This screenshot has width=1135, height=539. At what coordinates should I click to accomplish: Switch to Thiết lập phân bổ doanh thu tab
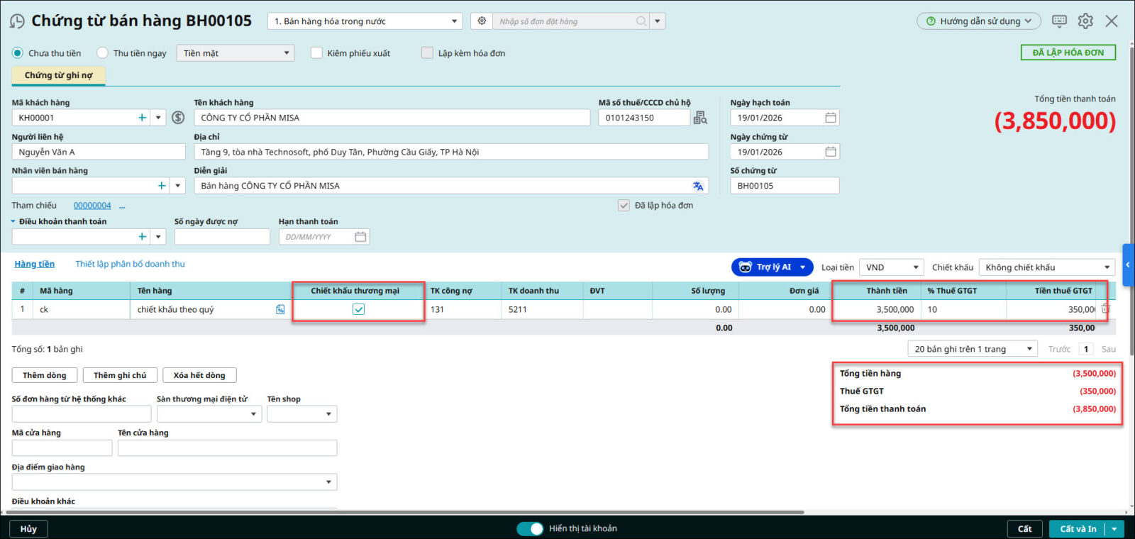coord(130,264)
